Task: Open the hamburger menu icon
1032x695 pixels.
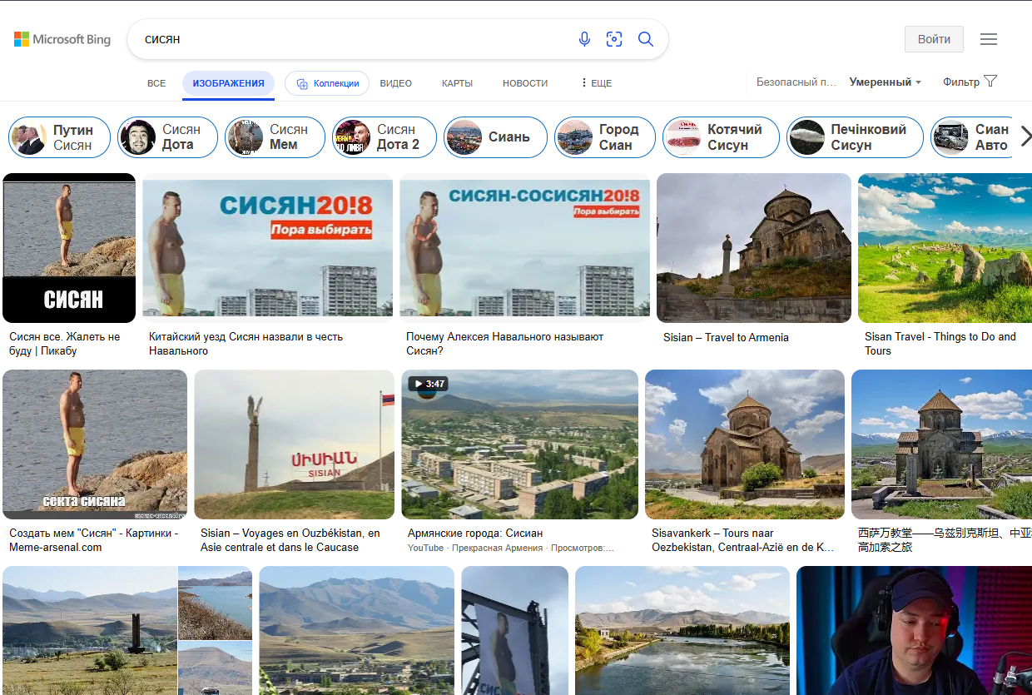Action: pyautogui.click(x=989, y=39)
